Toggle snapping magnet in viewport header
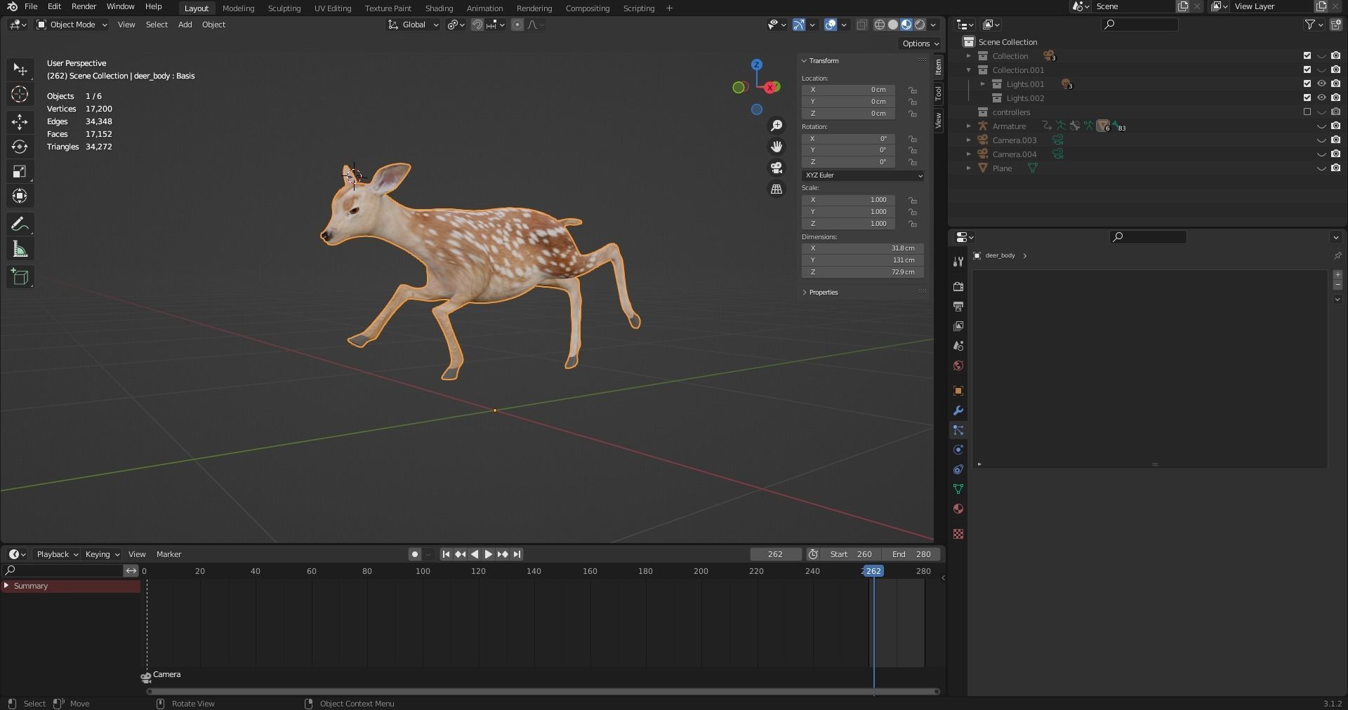The width and height of the screenshot is (1348, 710). coord(477,25)
